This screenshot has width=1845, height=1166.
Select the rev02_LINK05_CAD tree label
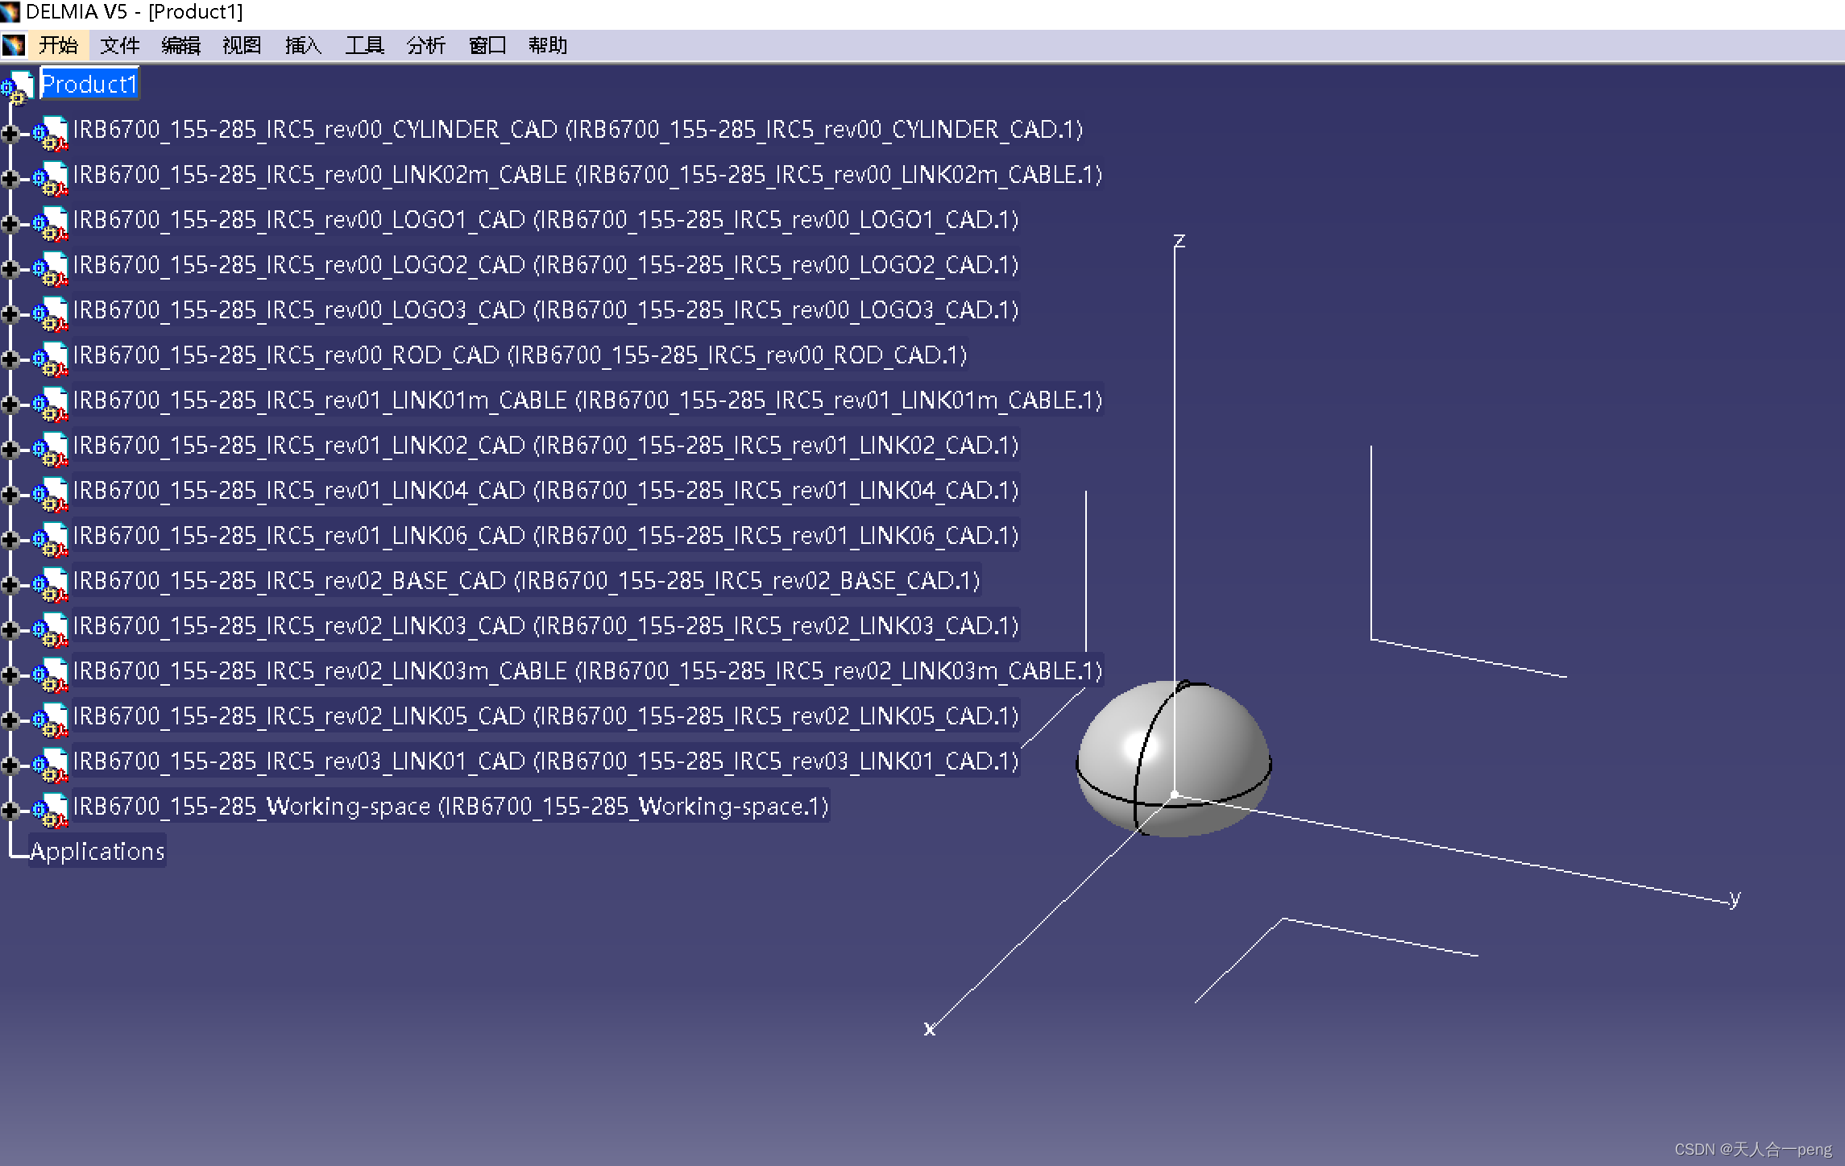click(545, 716)
